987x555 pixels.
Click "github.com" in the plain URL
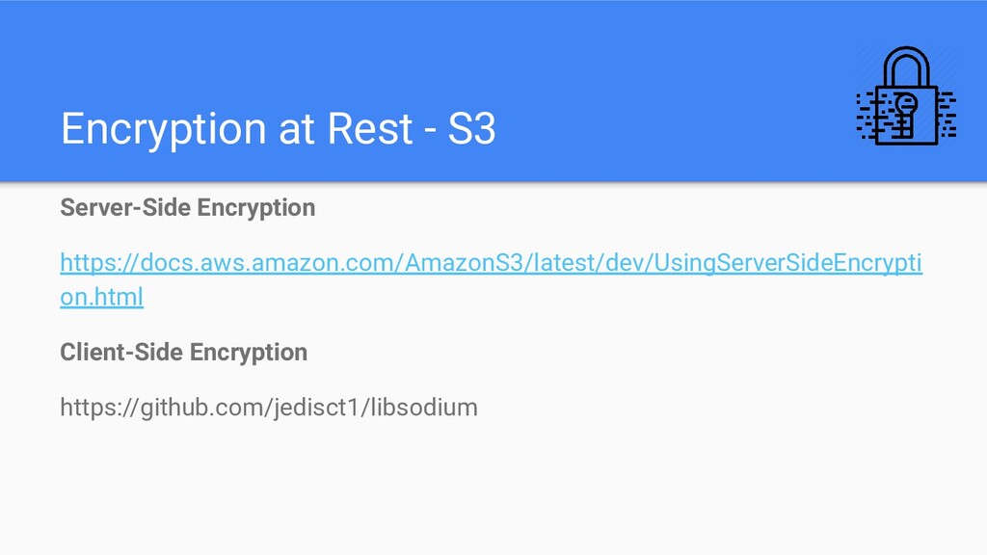pyautogui.click(x=201, y=408)
